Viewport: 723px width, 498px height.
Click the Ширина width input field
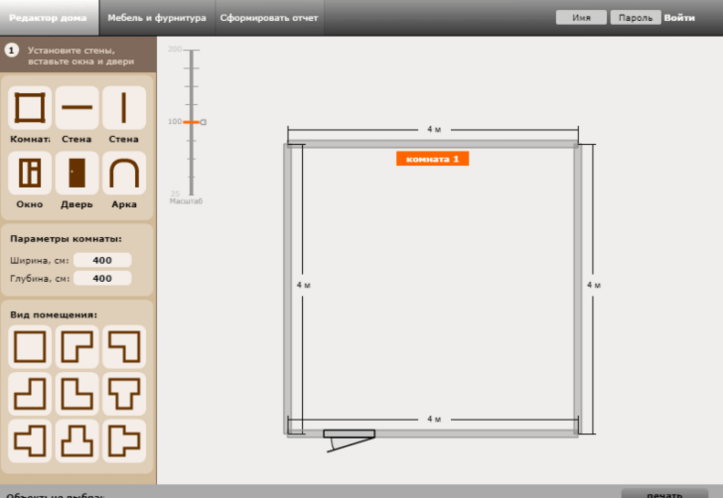pos(102,260)
